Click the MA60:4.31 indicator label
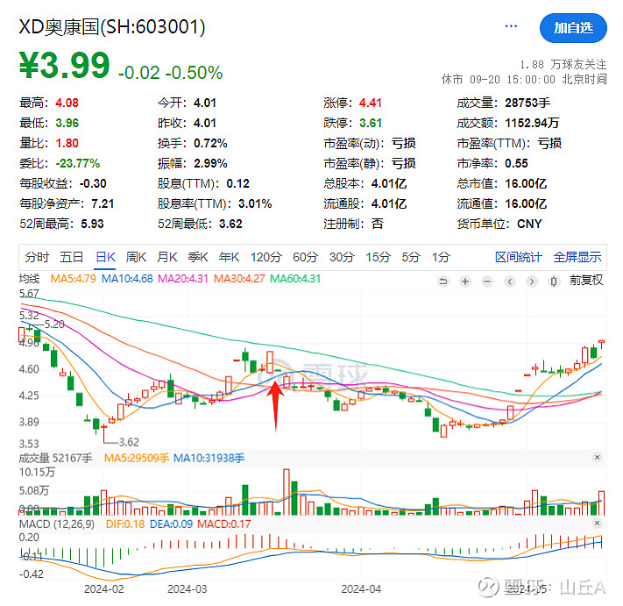 point(295,279)
